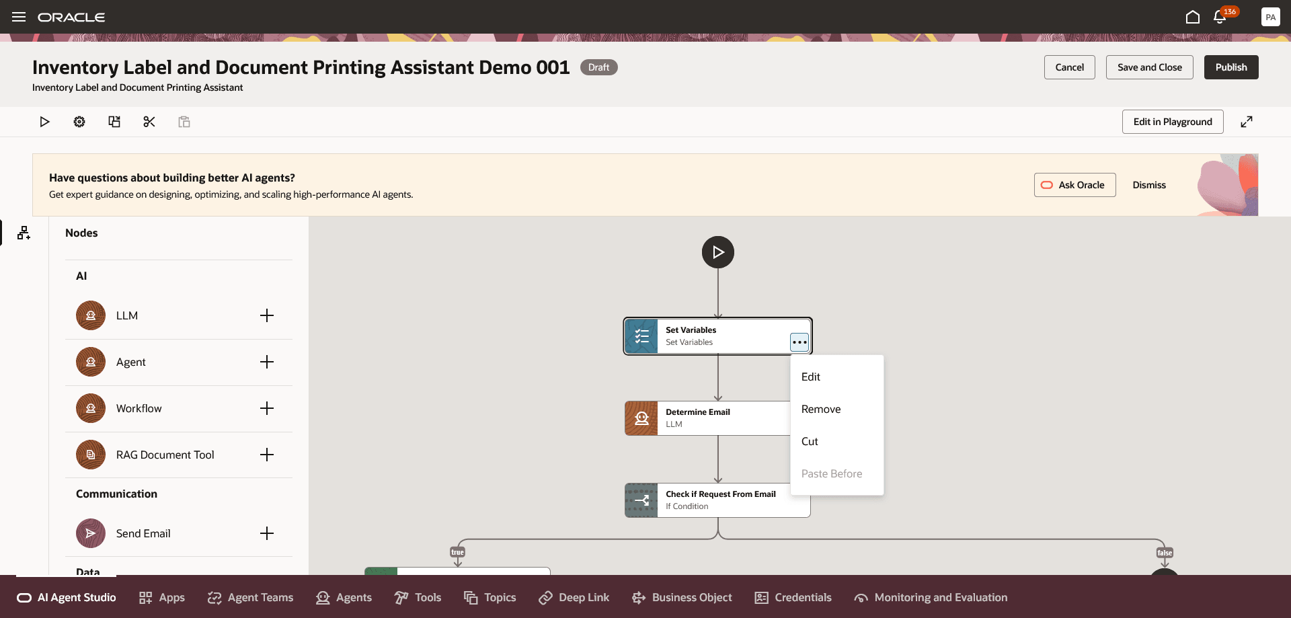Select the If Condition node branch icon
This screenshot has height=618, width=1291.
pyautogui.click(x=641, y=500)
